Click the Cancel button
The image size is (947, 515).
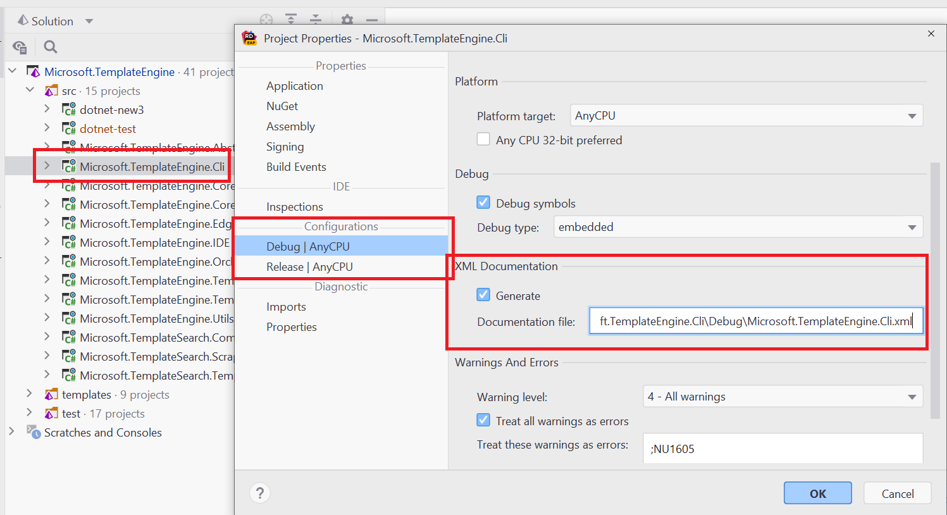point(898,493)
